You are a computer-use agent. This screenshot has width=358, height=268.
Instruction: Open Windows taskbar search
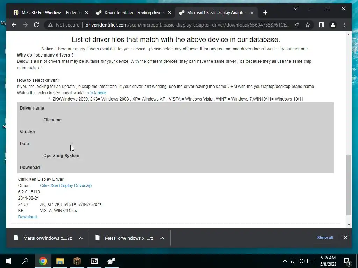pos(25,261)
